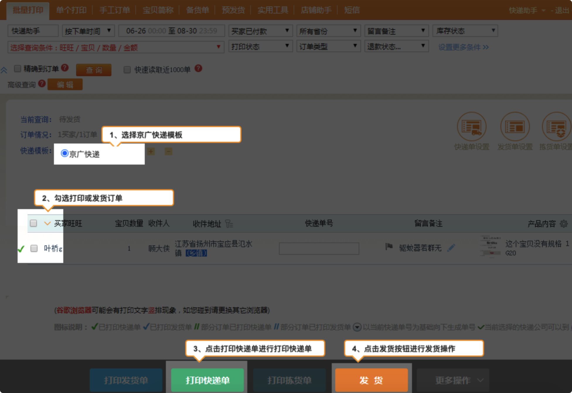Screen dimensions: 572x393
Task: Expand the 所有省份 province dropdown
Action: (328, 31)
